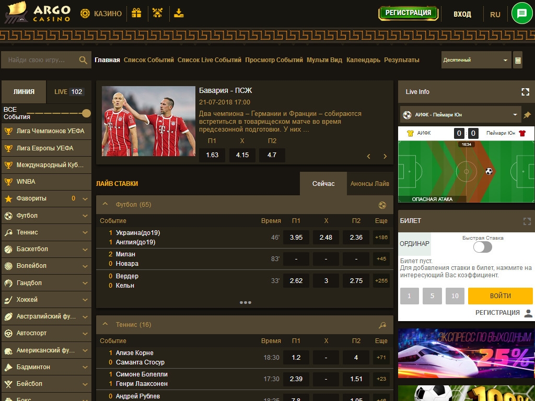535x401 pixels.
Task: Click the green РЕГИСТРАЦИЯ button
Action: click(x=408, y=13)
